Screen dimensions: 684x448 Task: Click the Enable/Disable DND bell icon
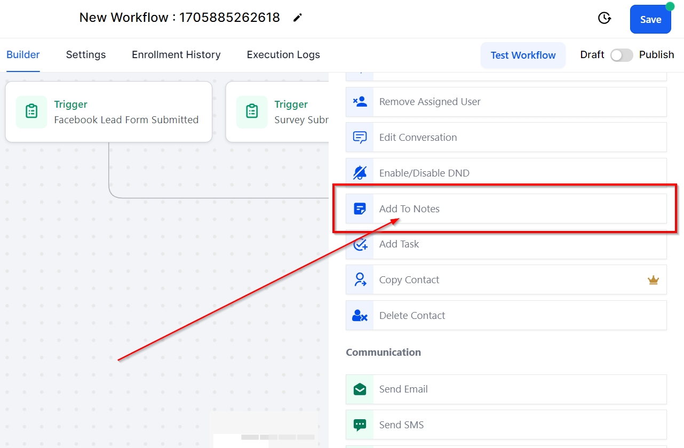[360, 173]
